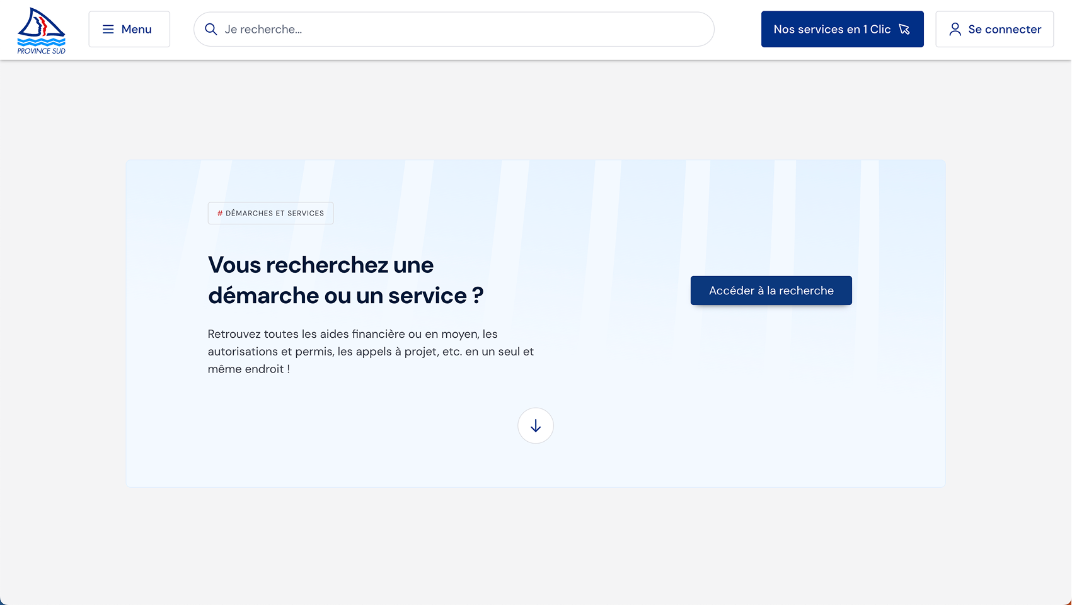Select the 'Se connecter' login text
Image resolution: width=1072 pixels, height=605 pixels.
[1005, 30]
